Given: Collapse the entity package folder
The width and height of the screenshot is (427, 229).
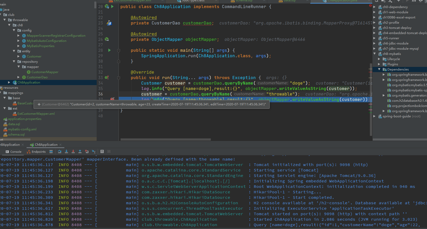Looking at the screenshot, I should (14, 51).
